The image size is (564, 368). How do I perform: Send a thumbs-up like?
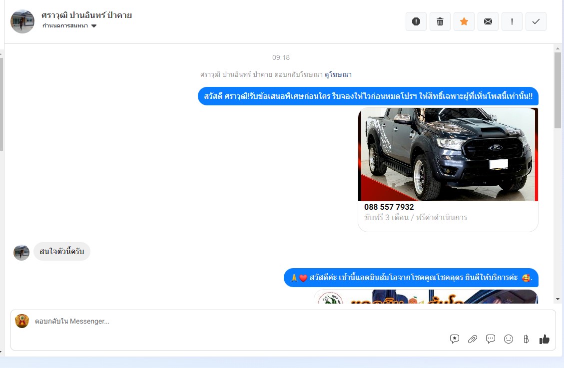point(544,339)
